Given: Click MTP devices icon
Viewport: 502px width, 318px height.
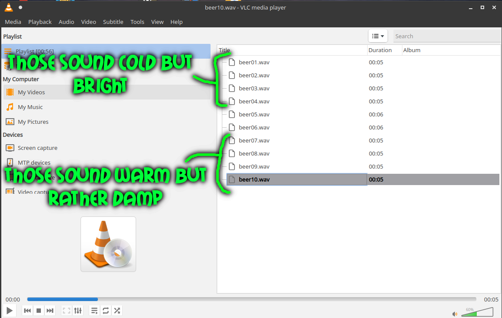Looking at the screenshot, I should pyautogui.click(x=10, y=162).
